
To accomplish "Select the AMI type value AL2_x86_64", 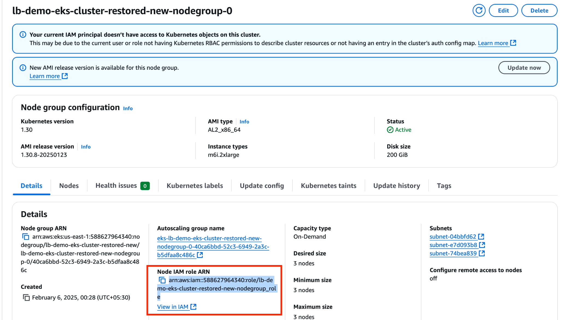I will click(x=224, y=130).
